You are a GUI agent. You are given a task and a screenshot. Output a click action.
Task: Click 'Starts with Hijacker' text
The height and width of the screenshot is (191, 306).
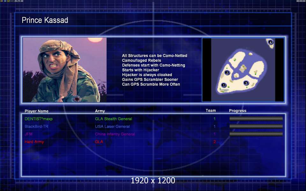[141, 70]
